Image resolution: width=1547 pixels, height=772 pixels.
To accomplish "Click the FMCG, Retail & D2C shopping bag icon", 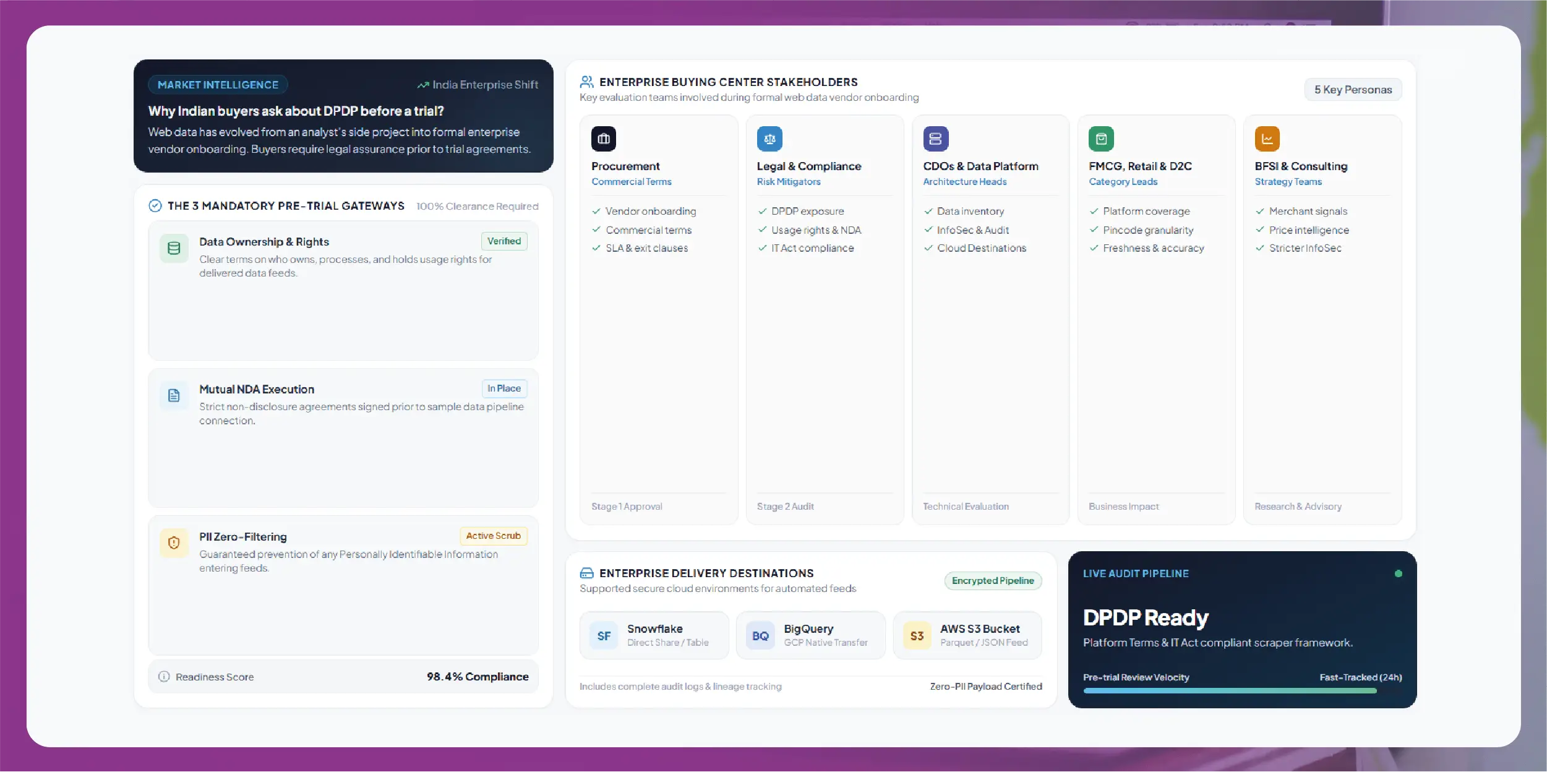I will click(1101, 139).
